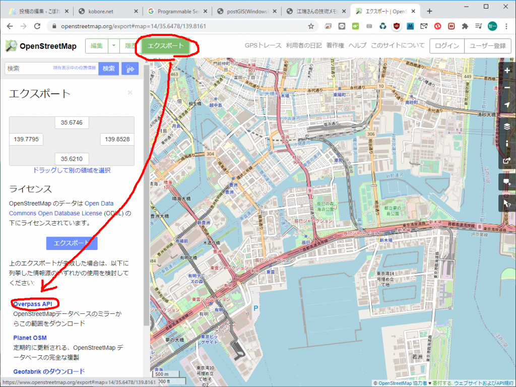Viewport: 516px width, 387px height.
Task: Click the directions arrow icon beside search
Action: [x=130, y=69]
